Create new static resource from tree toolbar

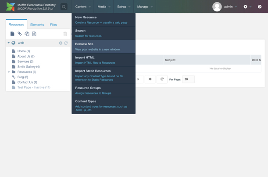[34, 34]
